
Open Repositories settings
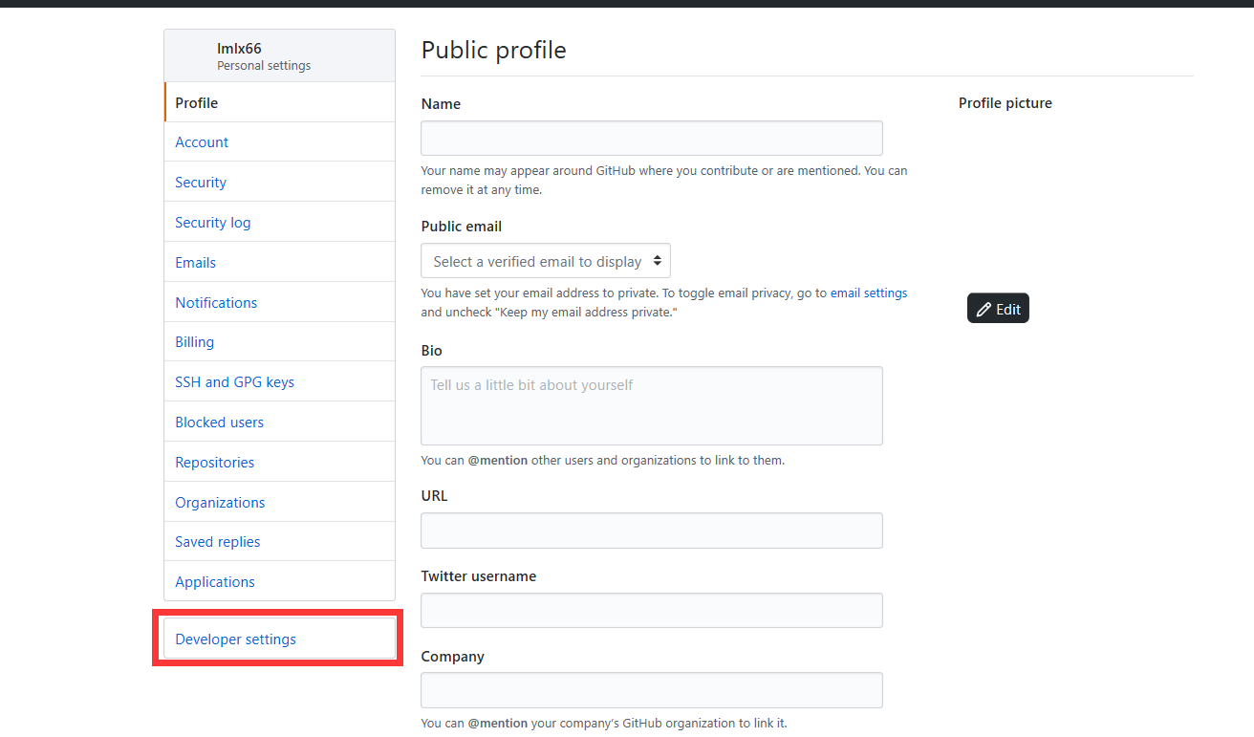pyautogui.click(x=215, y=463)
